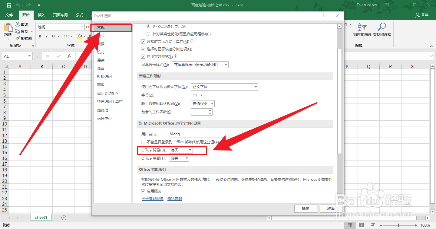Toggle Show Mini Toolbar on selection checkbox
Image resolution: width=436 pixels, height=229 pixels.
143,41
